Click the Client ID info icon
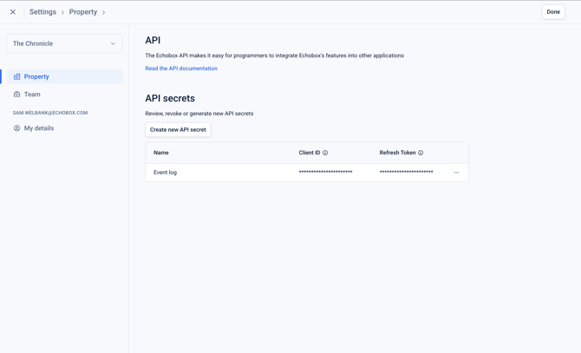The height and width of the screenshot is (353, 581). point(325,153)
